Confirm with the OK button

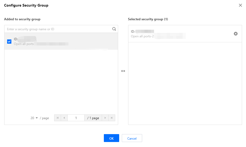[112, 138]
